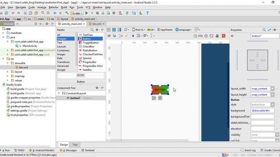Click the ID field containing button7
This screenshot has width=280, height=157.
point(265,36)
